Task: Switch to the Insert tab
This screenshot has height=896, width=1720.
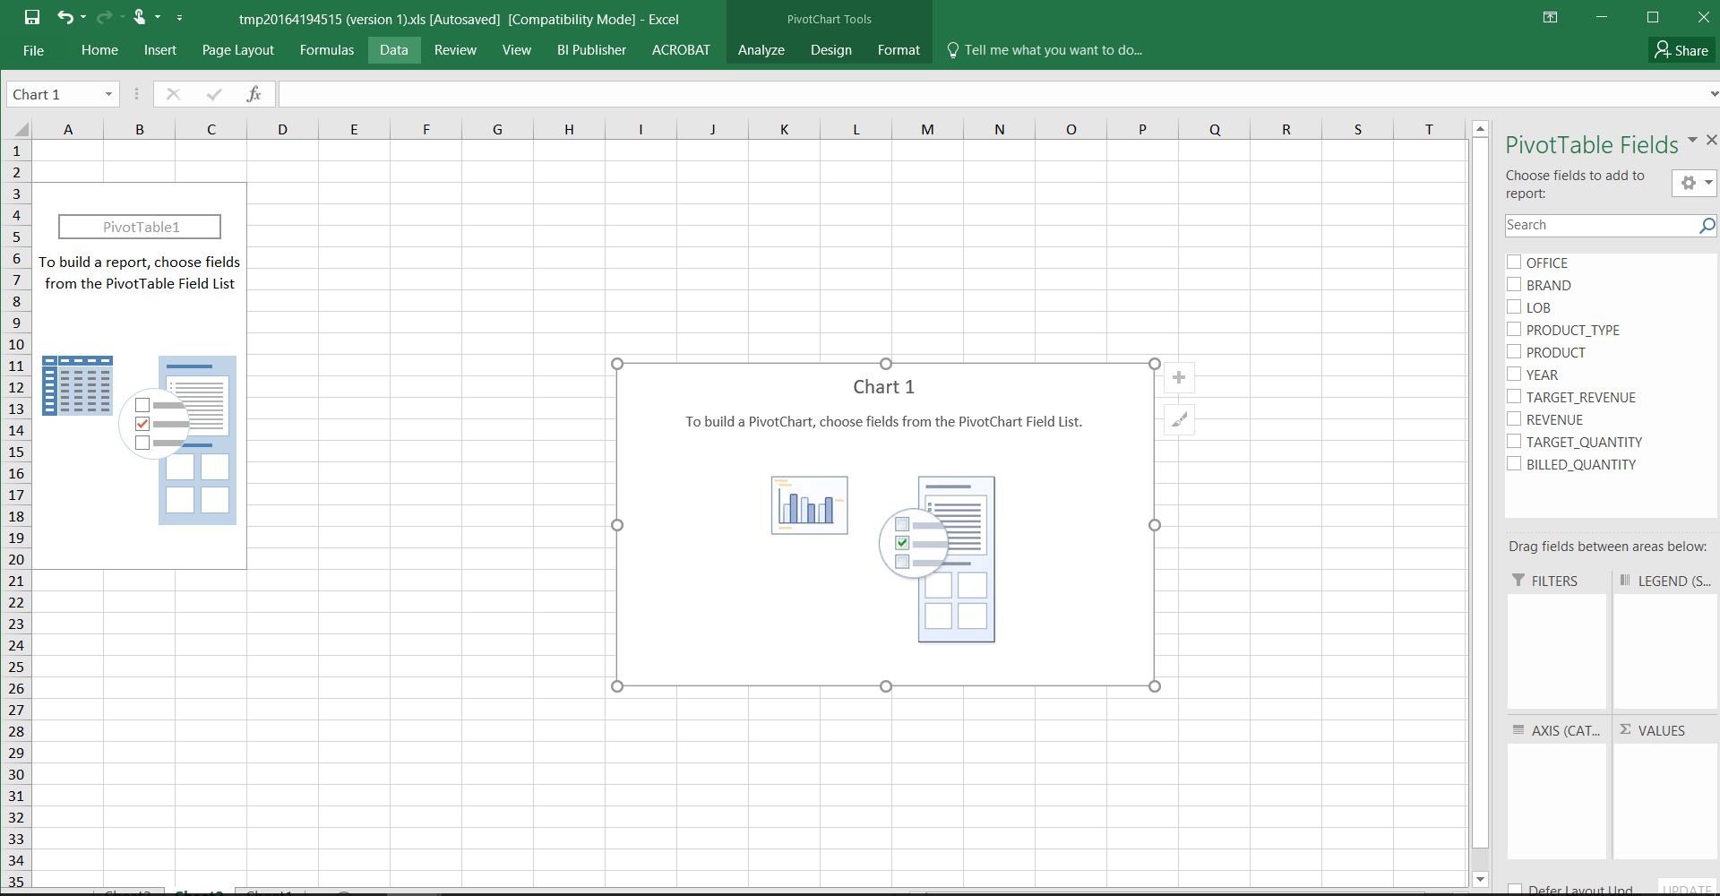Action: coord(159,50)
